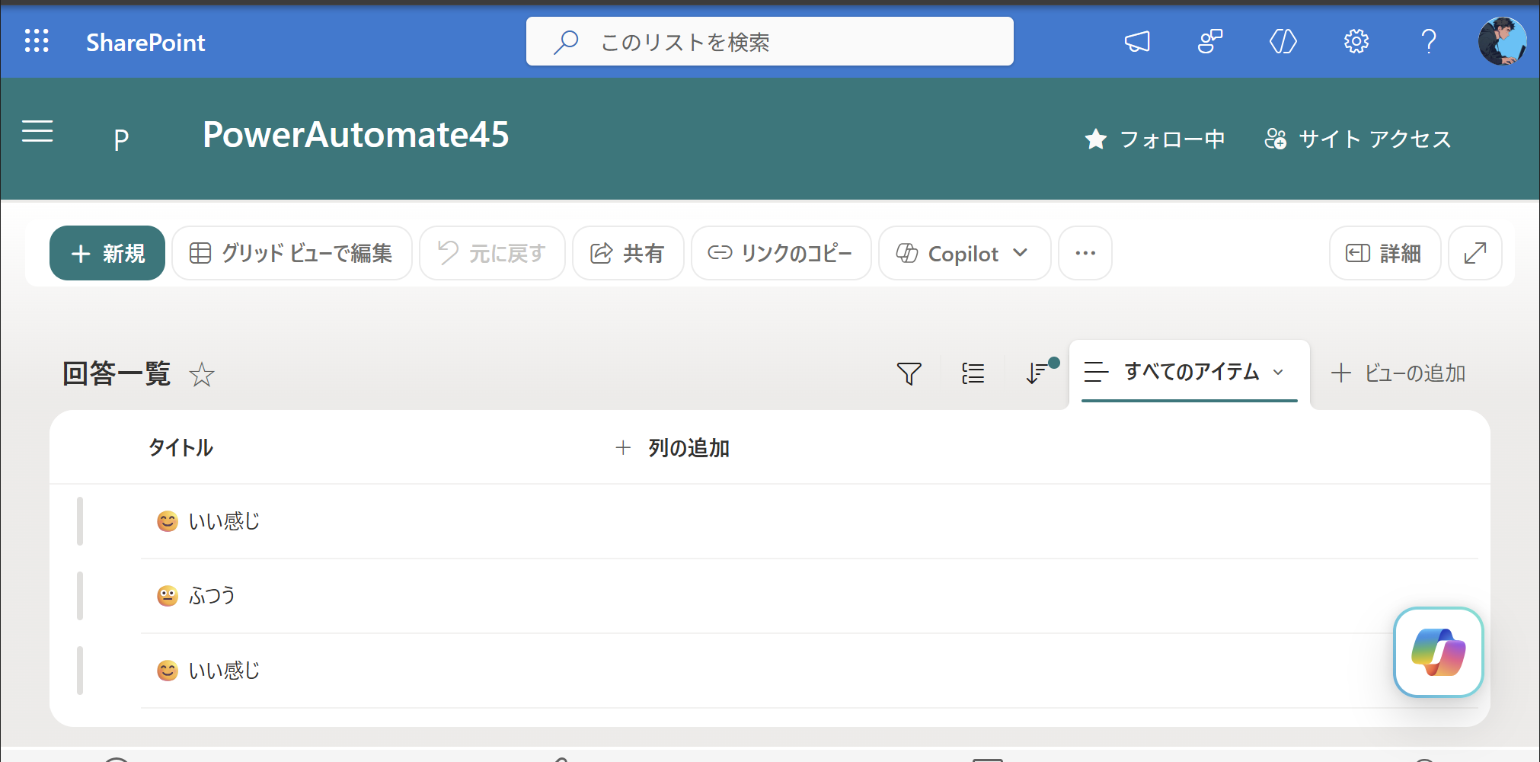
Task: Open the SharePoint home link
Action: point(145,42)
